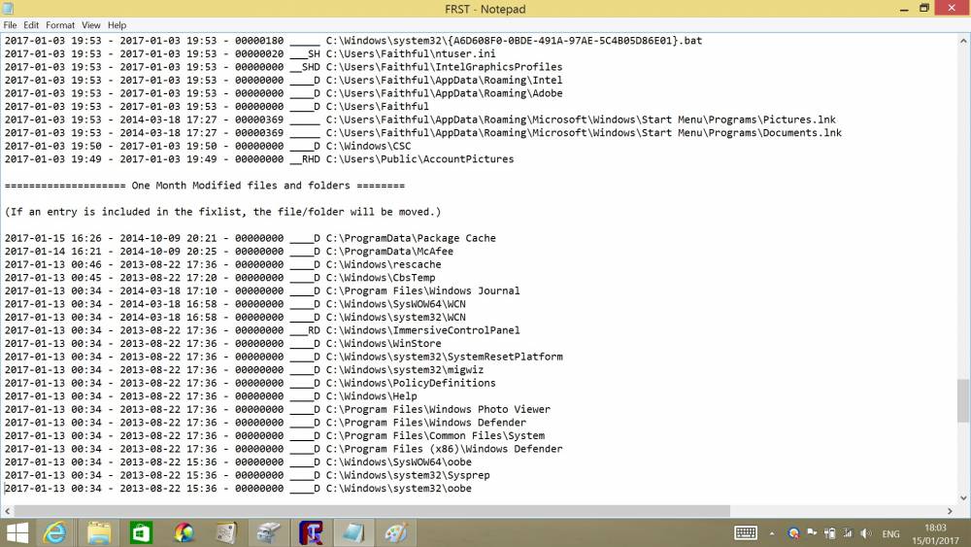Open the Windows Start button
Screen dimensions: 971x547
pyautogui.click(x=17, y=532)
